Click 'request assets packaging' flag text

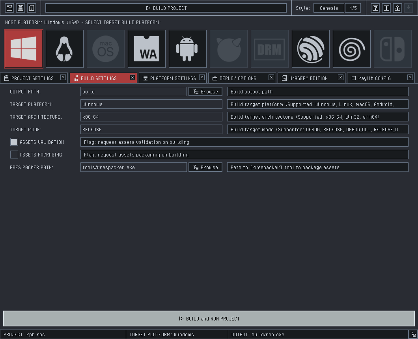pyautogui.click(x=244, y=155)
